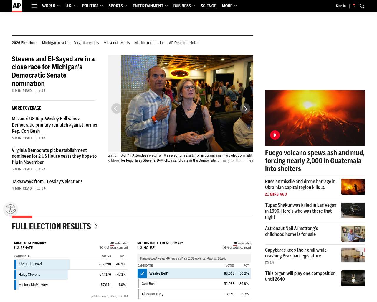Go to Michigan results

click(56, 43)
